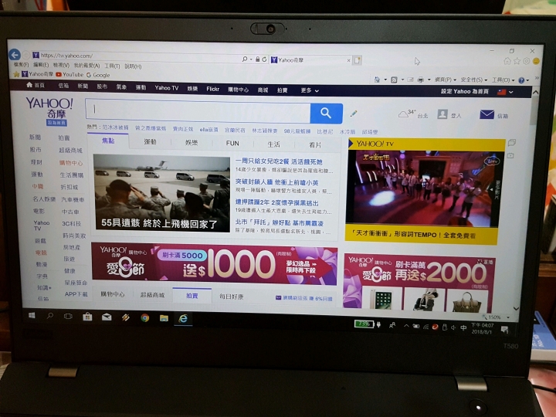Image resolution: width=556 pixels, height=417 pixels.
Task: Click 購物中心 in the left sidebar
Action: (71, 163)
